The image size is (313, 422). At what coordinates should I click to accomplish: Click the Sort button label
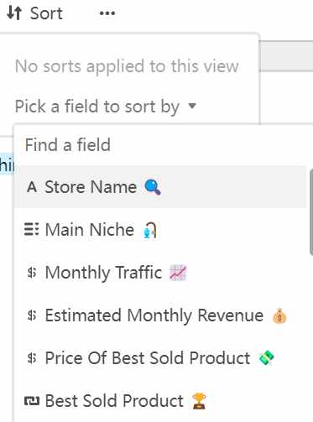pos(46,13)
